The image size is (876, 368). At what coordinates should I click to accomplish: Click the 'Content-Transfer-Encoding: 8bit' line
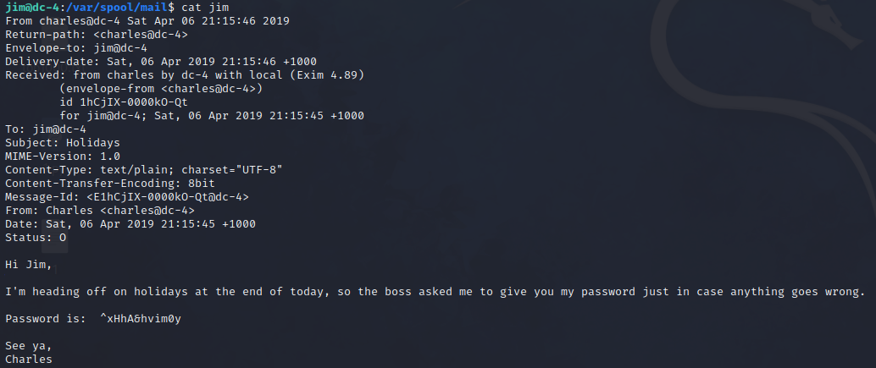(x=110, y=184)
